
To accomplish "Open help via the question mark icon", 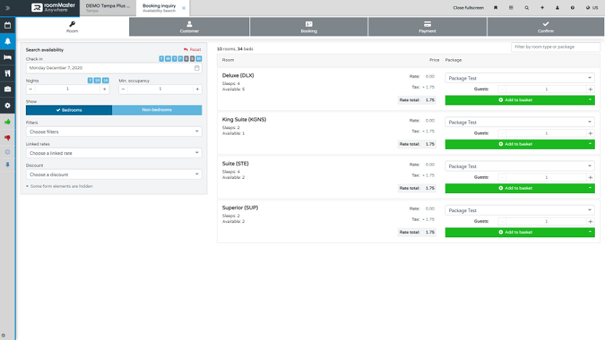I will point(572,7).
